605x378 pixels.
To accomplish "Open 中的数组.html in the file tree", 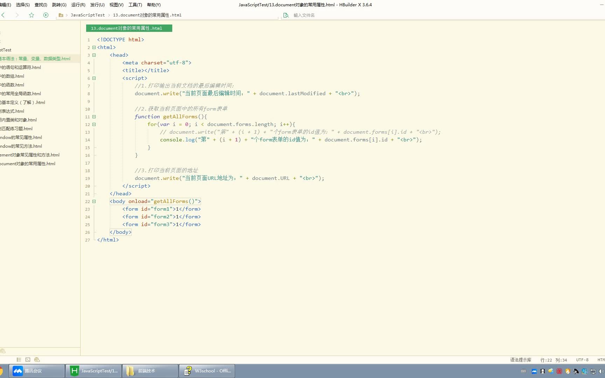I will (12, 76).
